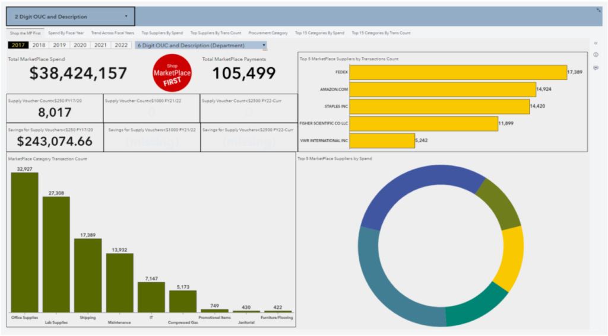
Task: Click the IT category bar
Action: [151, 297]
